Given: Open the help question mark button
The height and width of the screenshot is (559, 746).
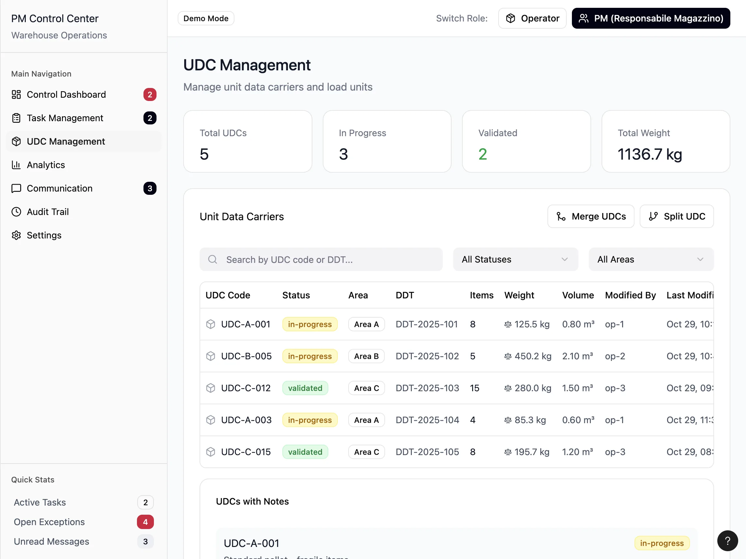Looking at the screenshot, I should (727, 541).
